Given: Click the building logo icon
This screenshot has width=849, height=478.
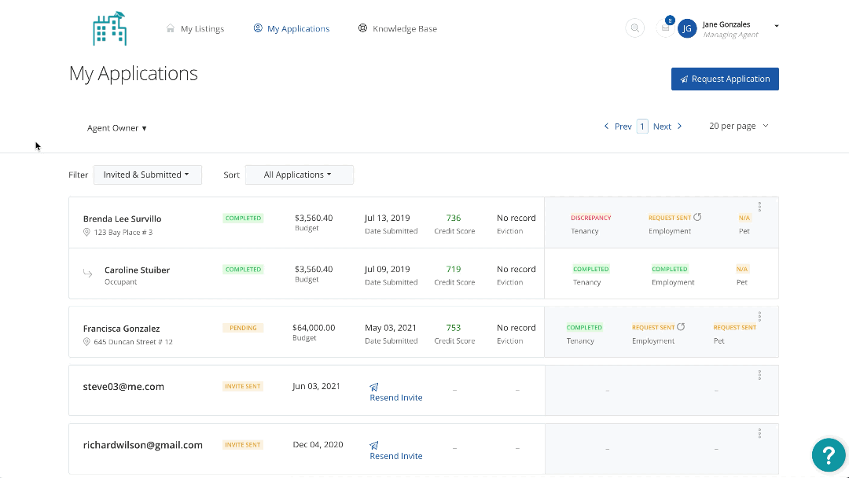Looking at the screenshot, I should [x=109, y=28].
